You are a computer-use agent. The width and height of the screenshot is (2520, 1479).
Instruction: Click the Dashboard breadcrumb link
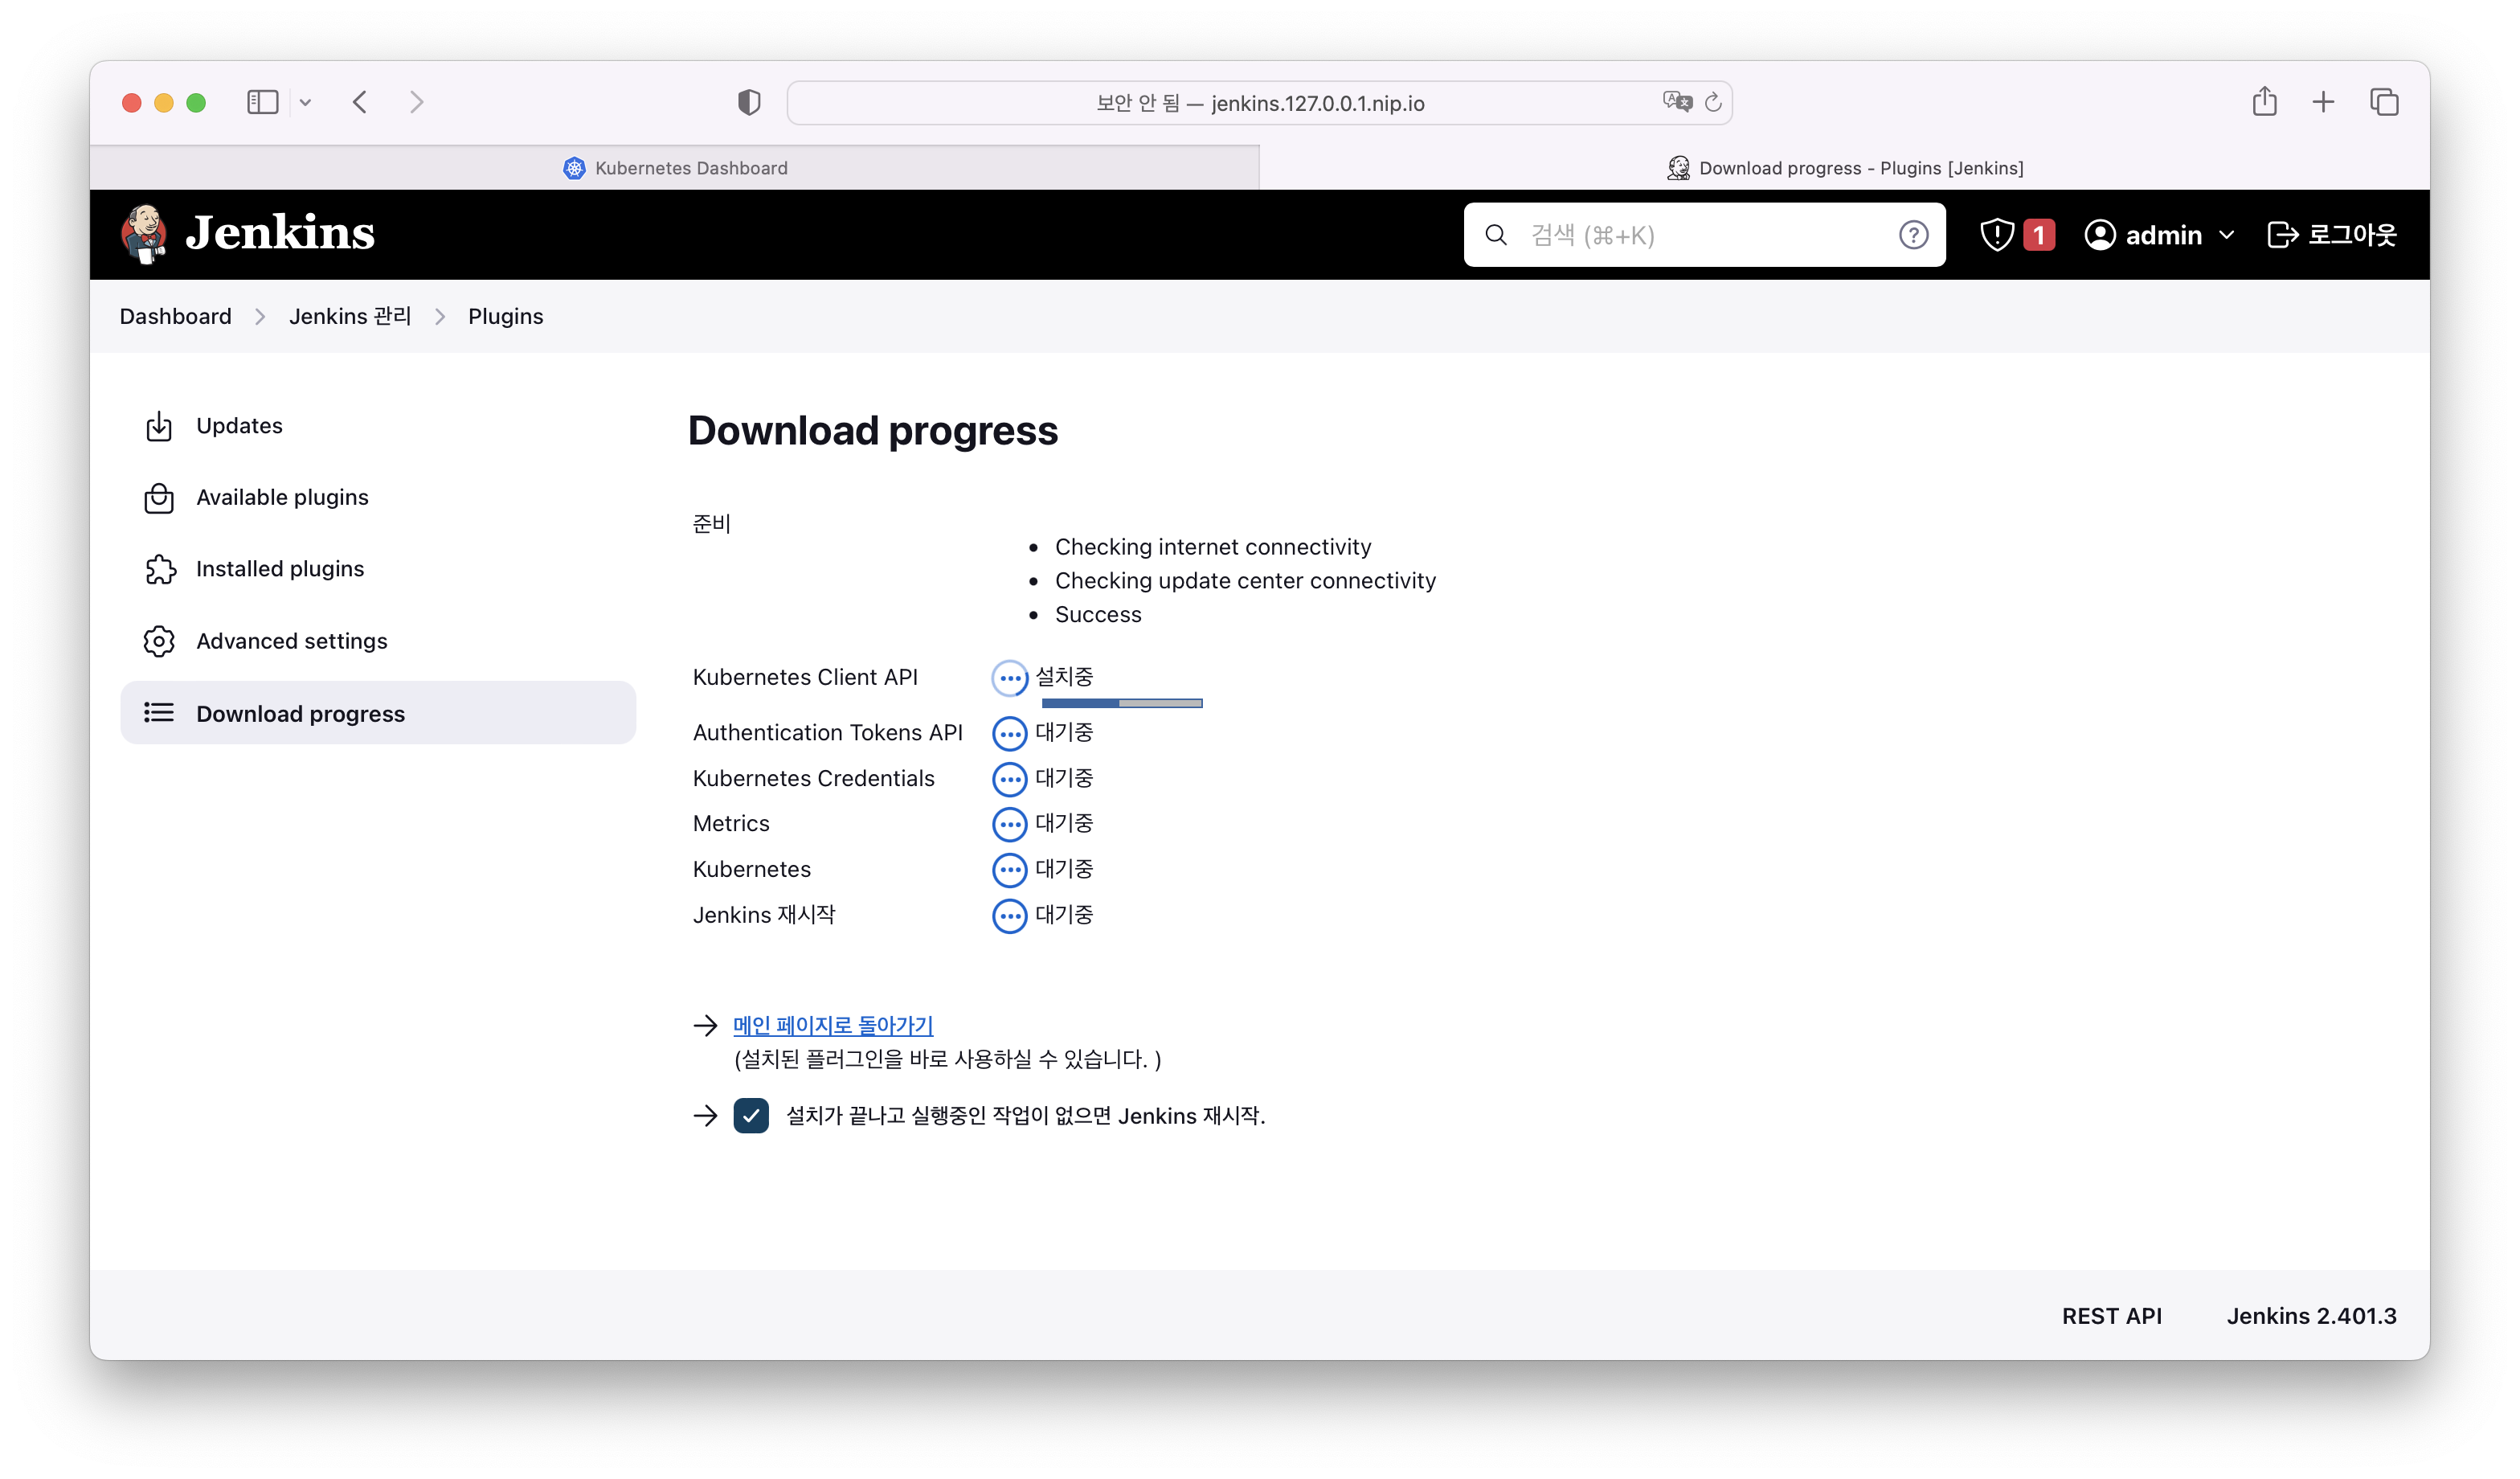pyautogui.click(x=175, y=317)
